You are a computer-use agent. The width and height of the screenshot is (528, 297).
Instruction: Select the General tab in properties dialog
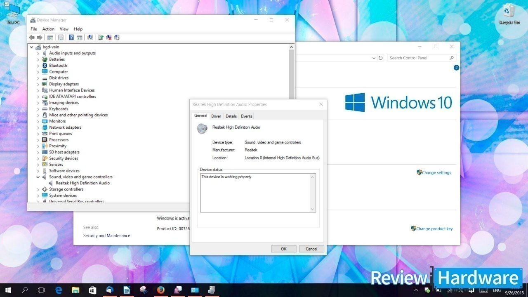pos(200,116)
